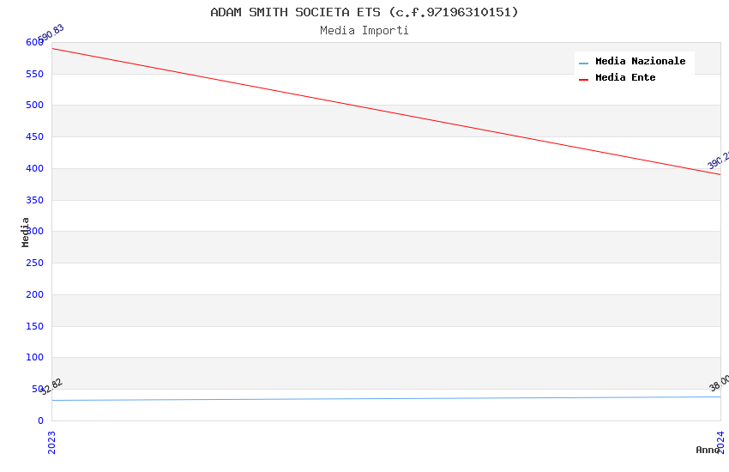The width and height of the screenshot is (729, 472).
Task: Click the blue Media Nazionale legend swatch
Action: [x=583, y=63]
